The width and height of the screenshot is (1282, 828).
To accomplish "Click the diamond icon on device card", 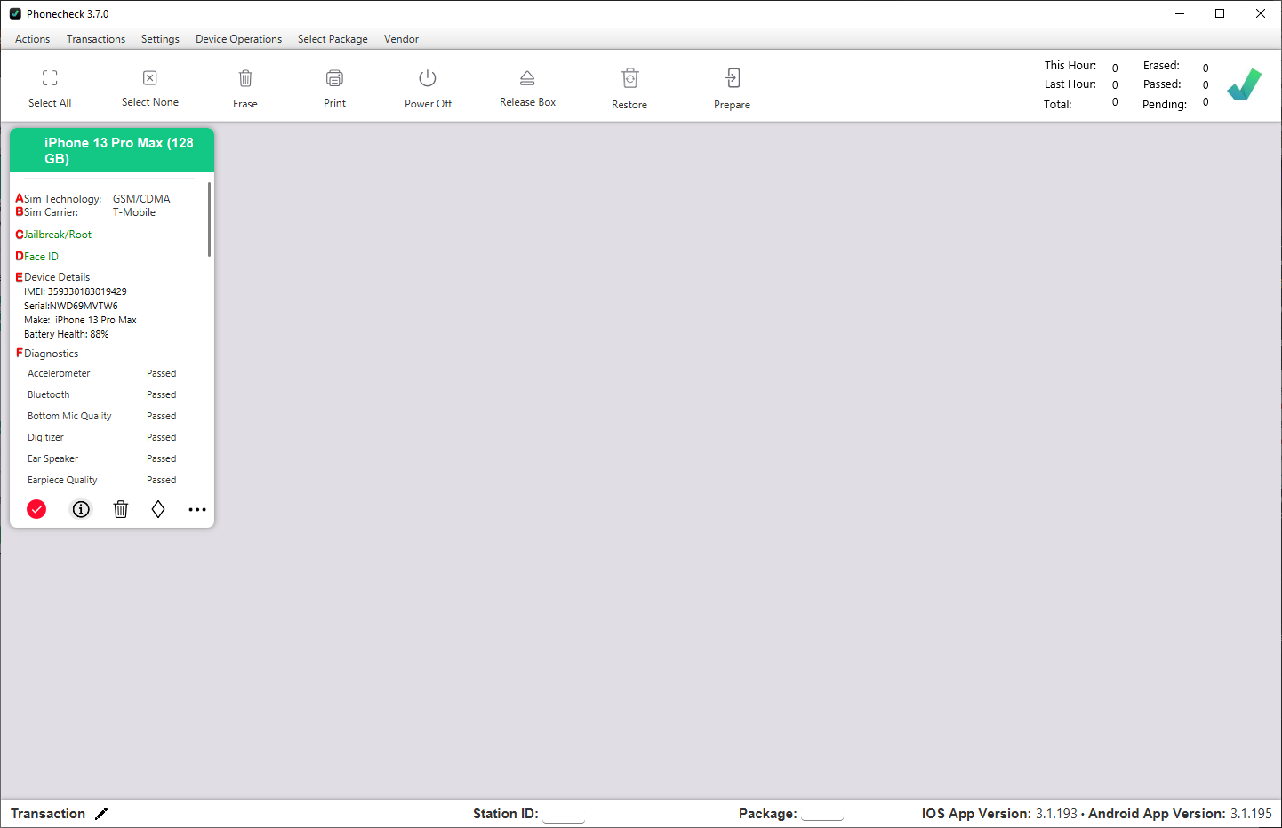I will tap(158, 509).
